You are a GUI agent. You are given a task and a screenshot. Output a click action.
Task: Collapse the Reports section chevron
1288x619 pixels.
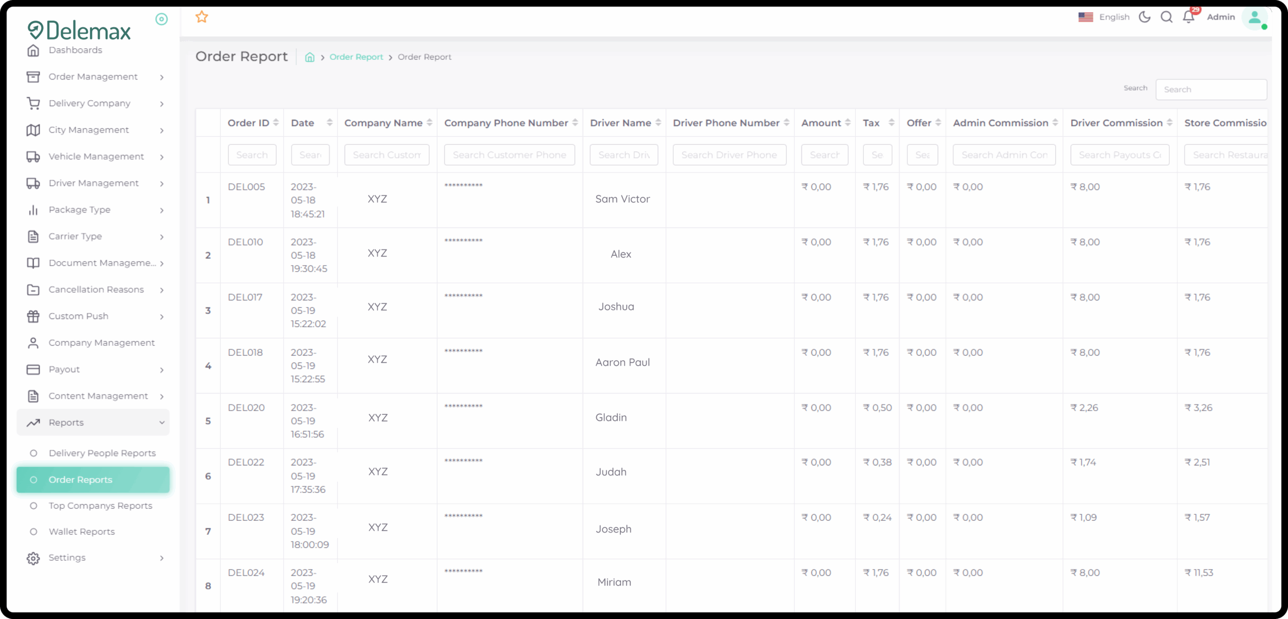click(x=162, y=423)
